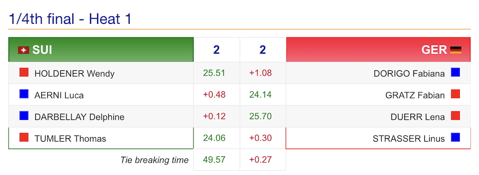Click the 24.14 time for GRATZ Fabian
The height and width of the screenshot is (175, 479).
261,95
